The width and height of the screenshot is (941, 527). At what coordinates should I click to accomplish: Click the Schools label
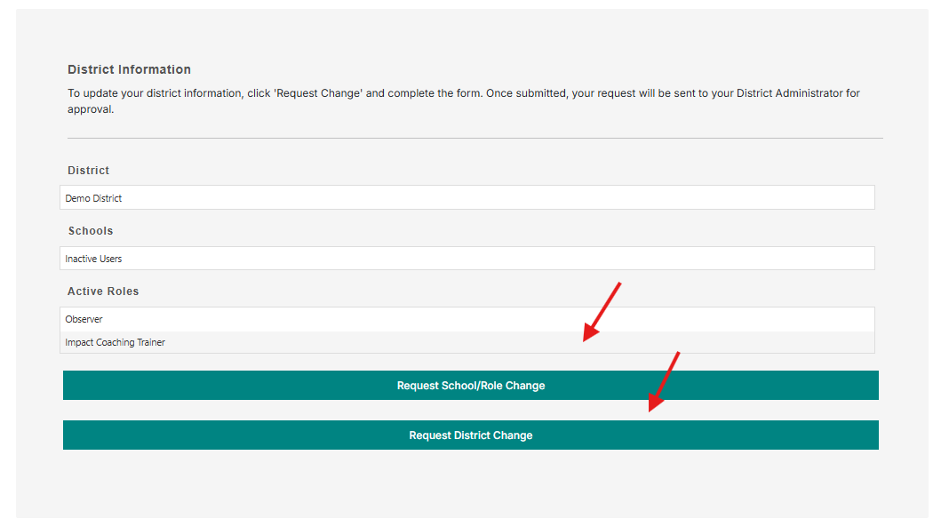91,231
